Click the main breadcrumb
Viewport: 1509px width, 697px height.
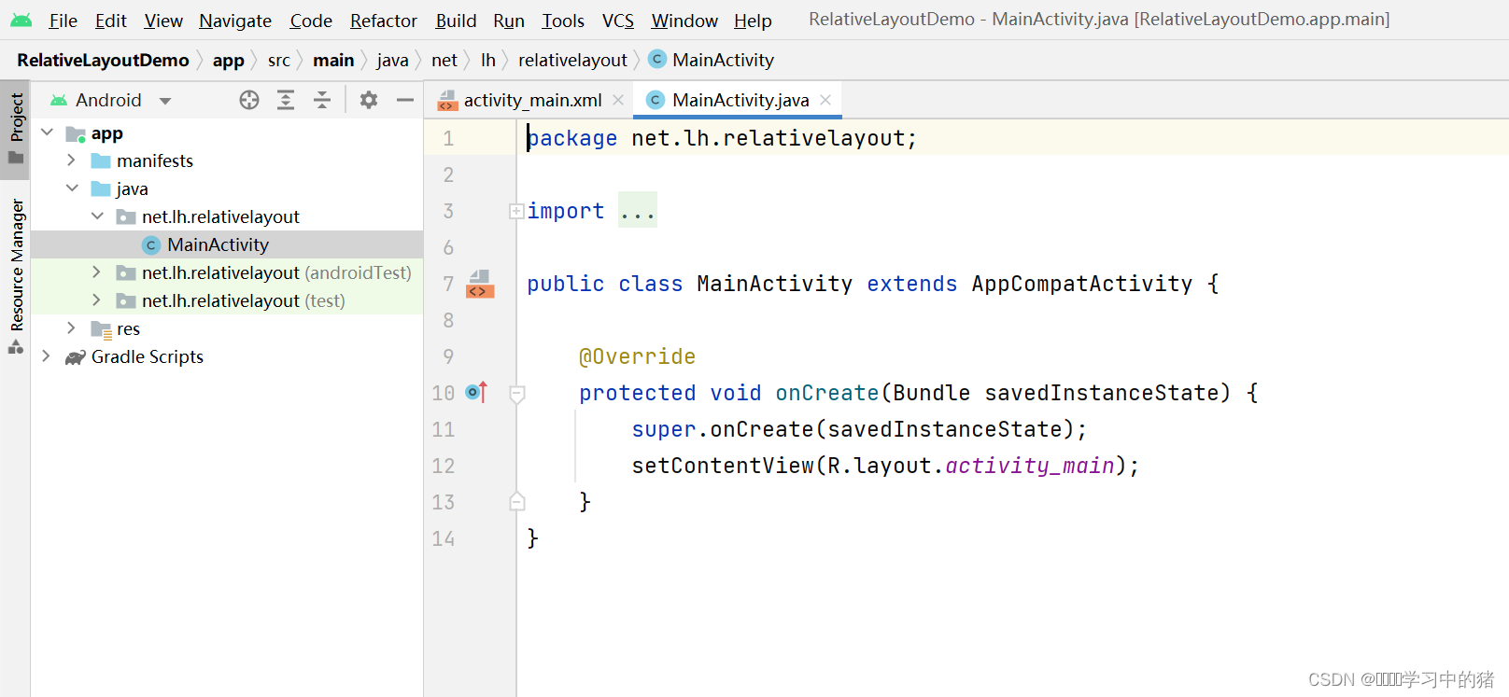tap(333, 60)
